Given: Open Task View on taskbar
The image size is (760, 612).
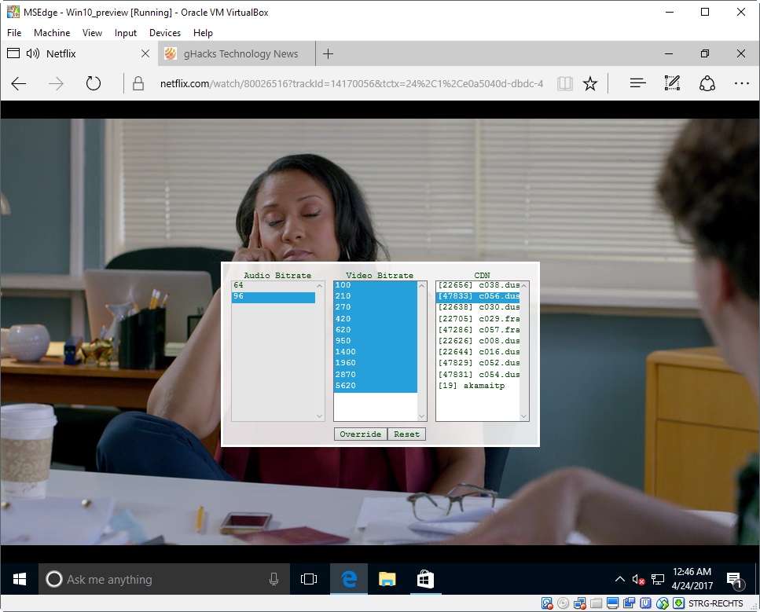Looking at the screenshot, I should coord(309,579).
